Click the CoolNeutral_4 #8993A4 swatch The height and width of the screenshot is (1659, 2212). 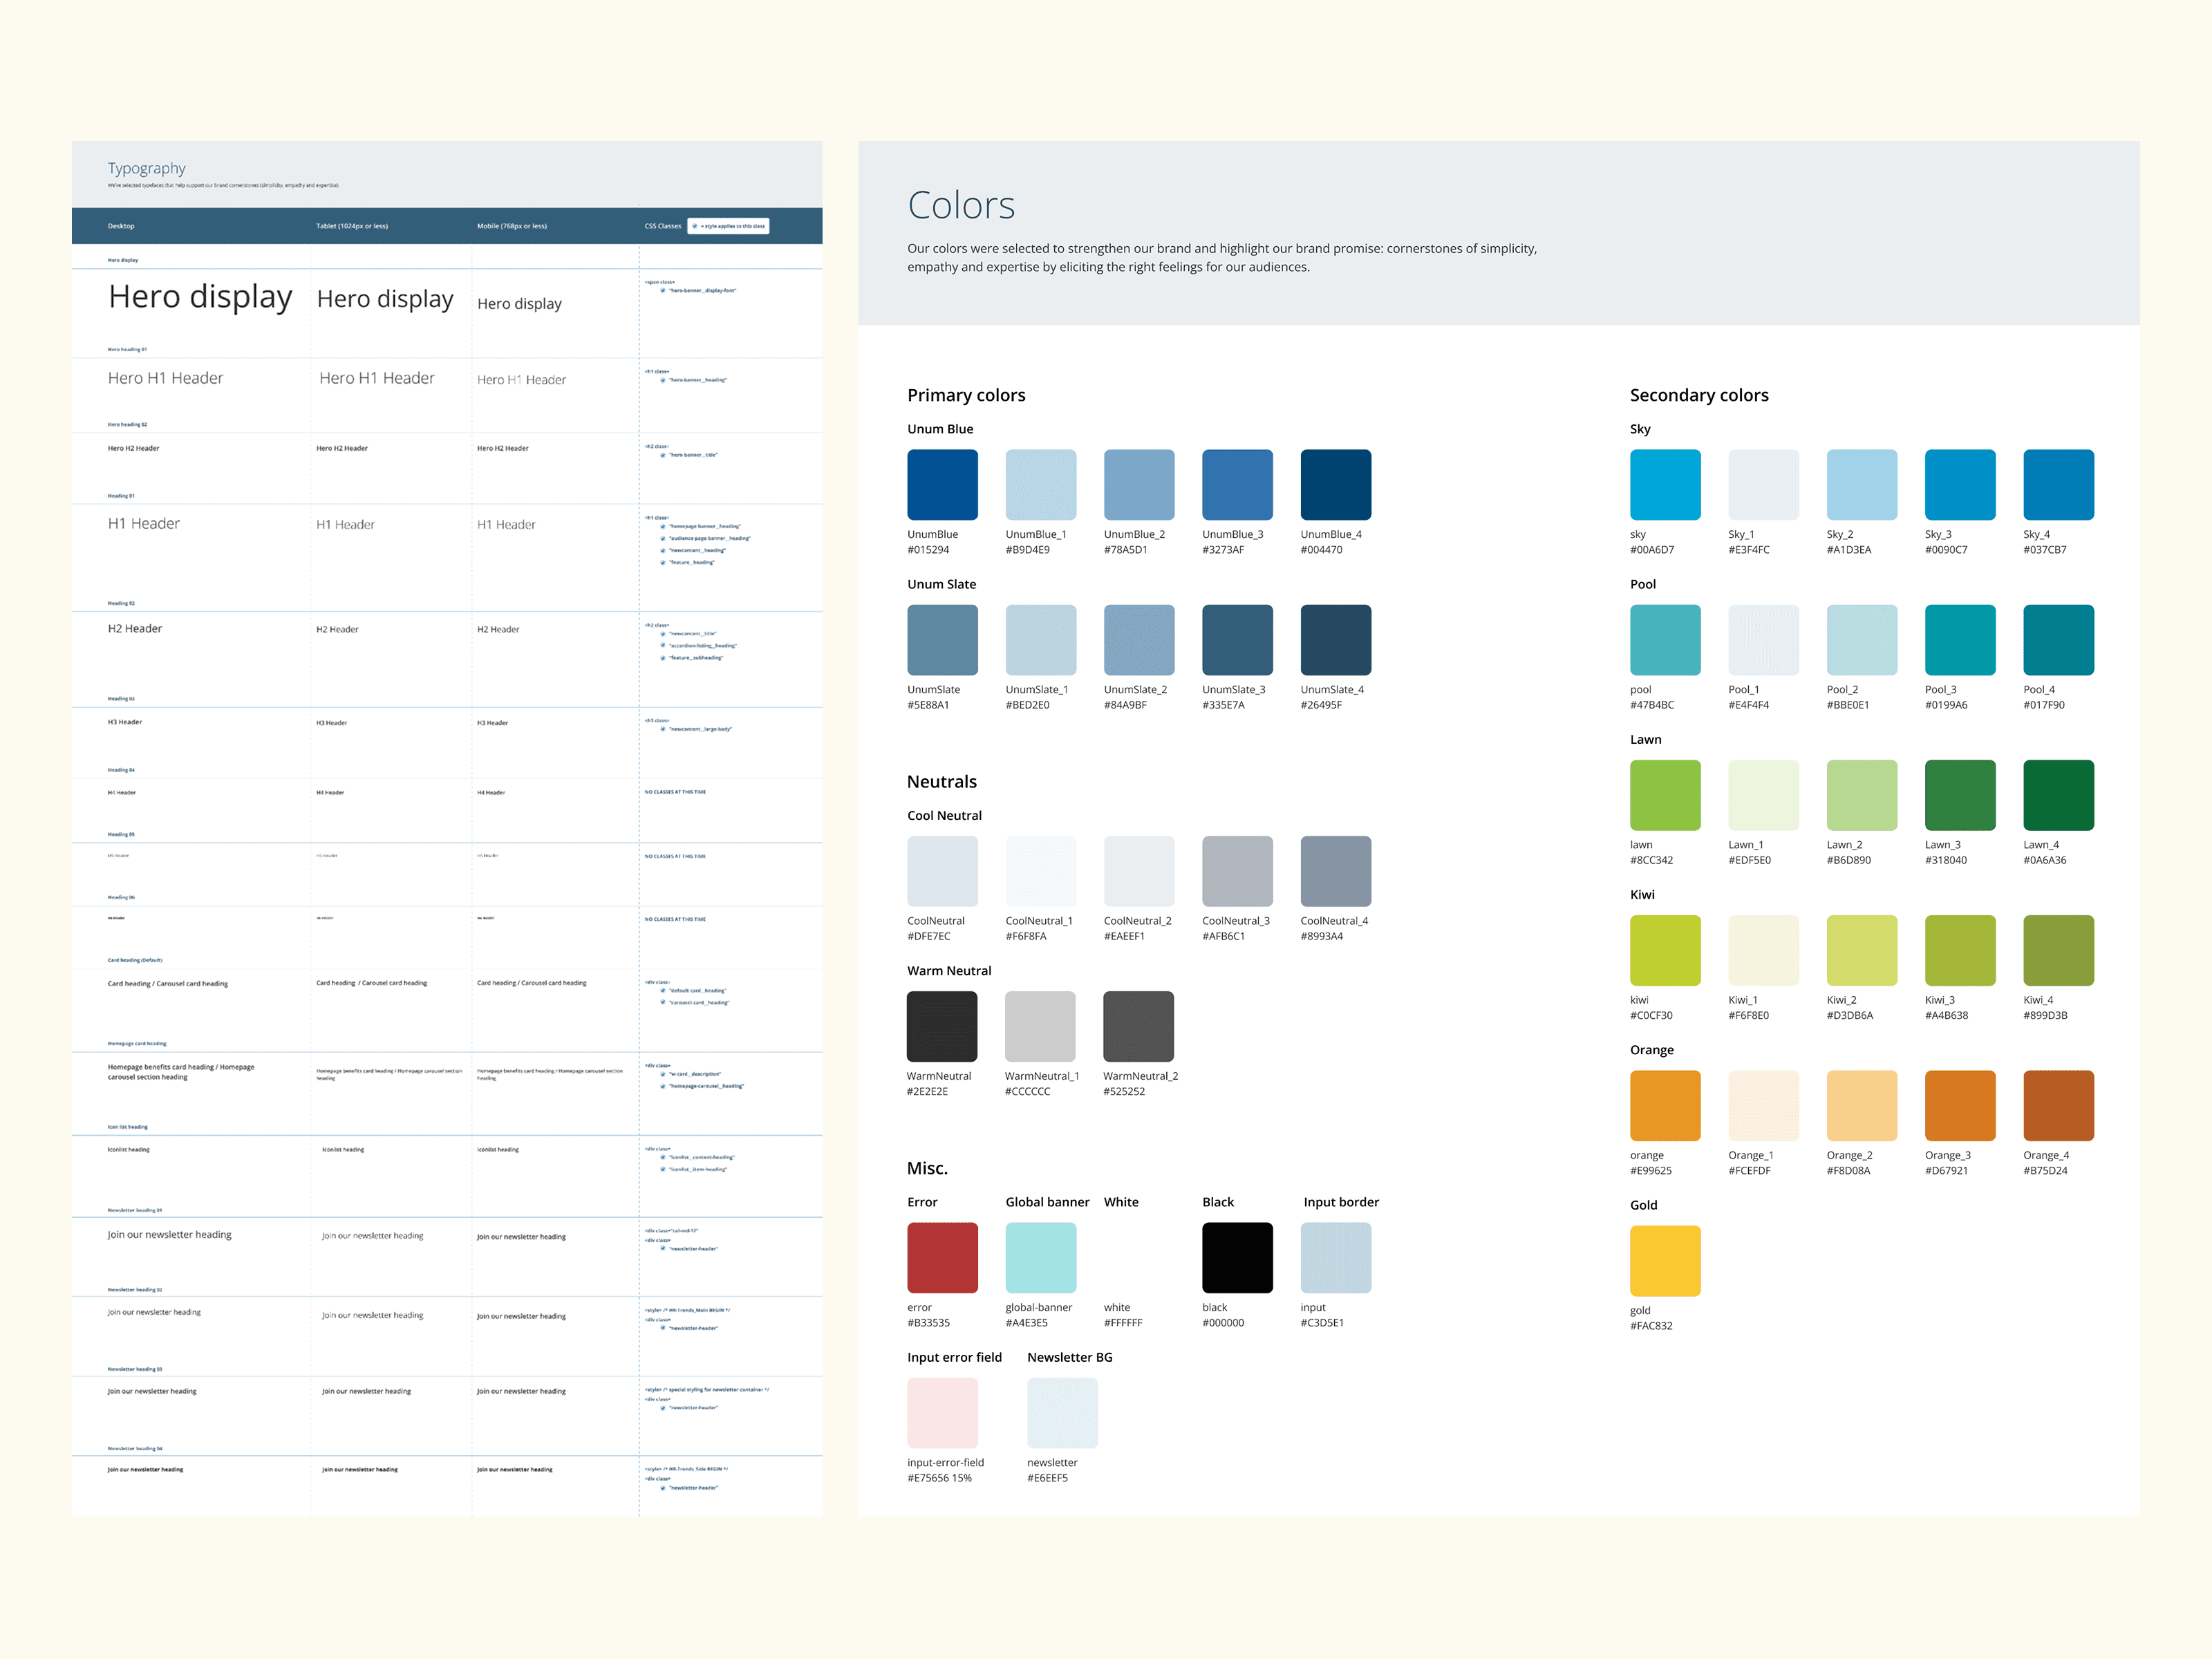coord(1336,871)
